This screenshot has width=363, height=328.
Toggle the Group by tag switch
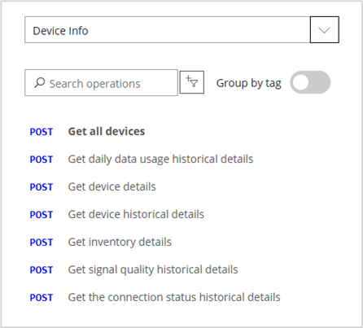pos(310,82)
